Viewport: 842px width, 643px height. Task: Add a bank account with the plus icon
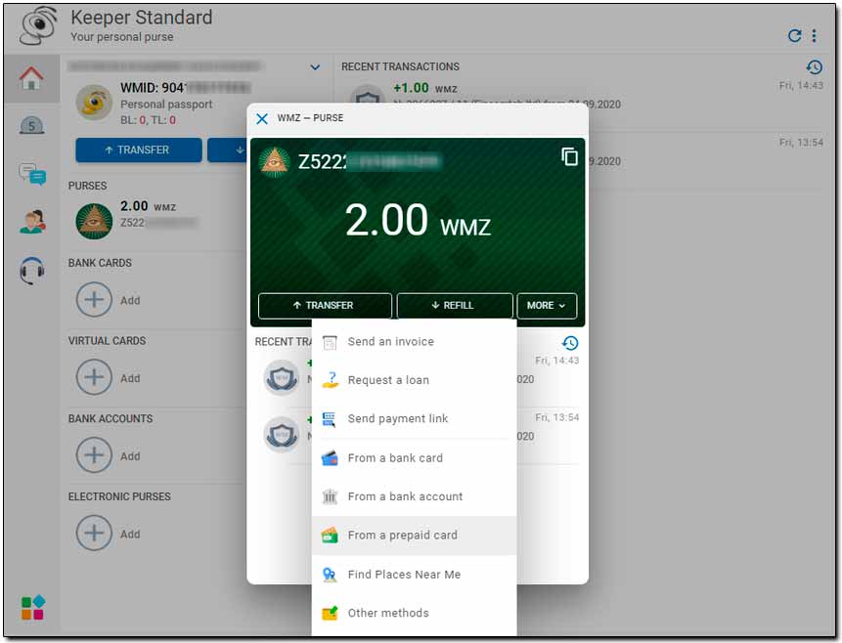[94, 455]
